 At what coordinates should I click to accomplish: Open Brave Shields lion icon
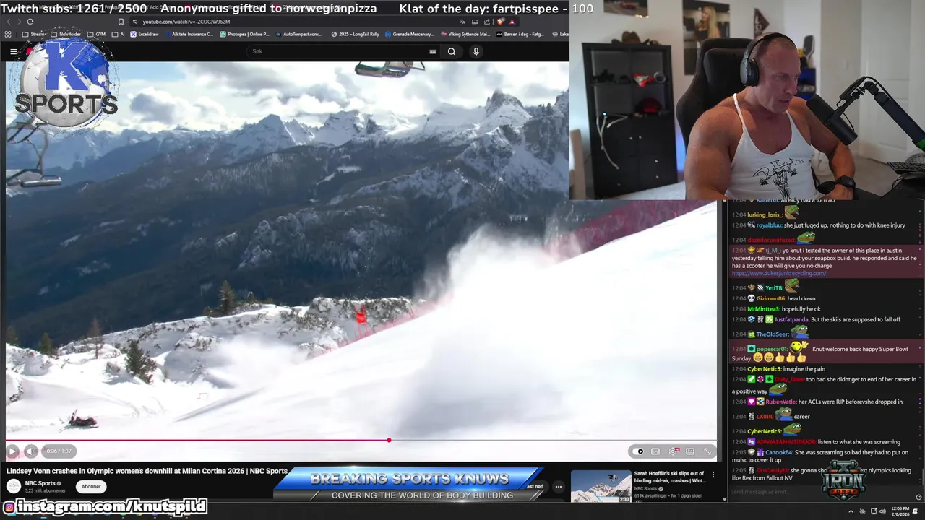point(501,22)
